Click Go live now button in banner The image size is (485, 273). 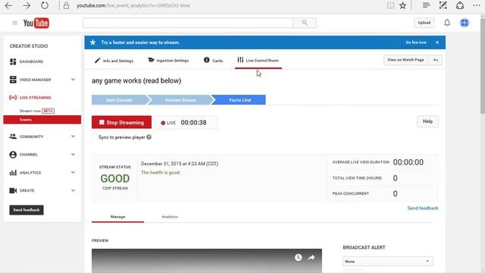pos(416,42)
